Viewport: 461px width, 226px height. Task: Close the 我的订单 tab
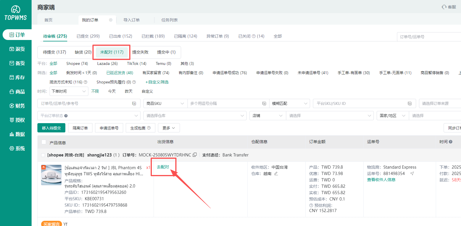coord(111,20)
